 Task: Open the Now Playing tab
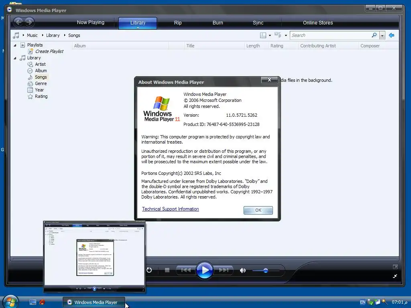(x=90, y=22)
